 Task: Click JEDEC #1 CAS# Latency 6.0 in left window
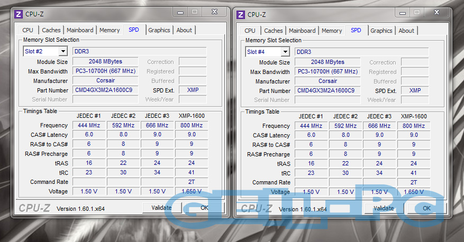coord(89,134)
